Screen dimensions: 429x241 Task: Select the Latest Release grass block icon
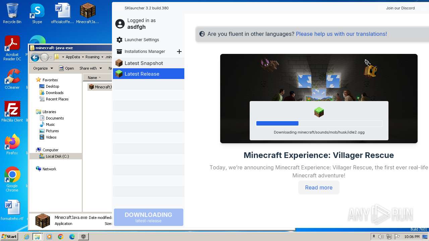pyautogui.click(x=119, y=74)
